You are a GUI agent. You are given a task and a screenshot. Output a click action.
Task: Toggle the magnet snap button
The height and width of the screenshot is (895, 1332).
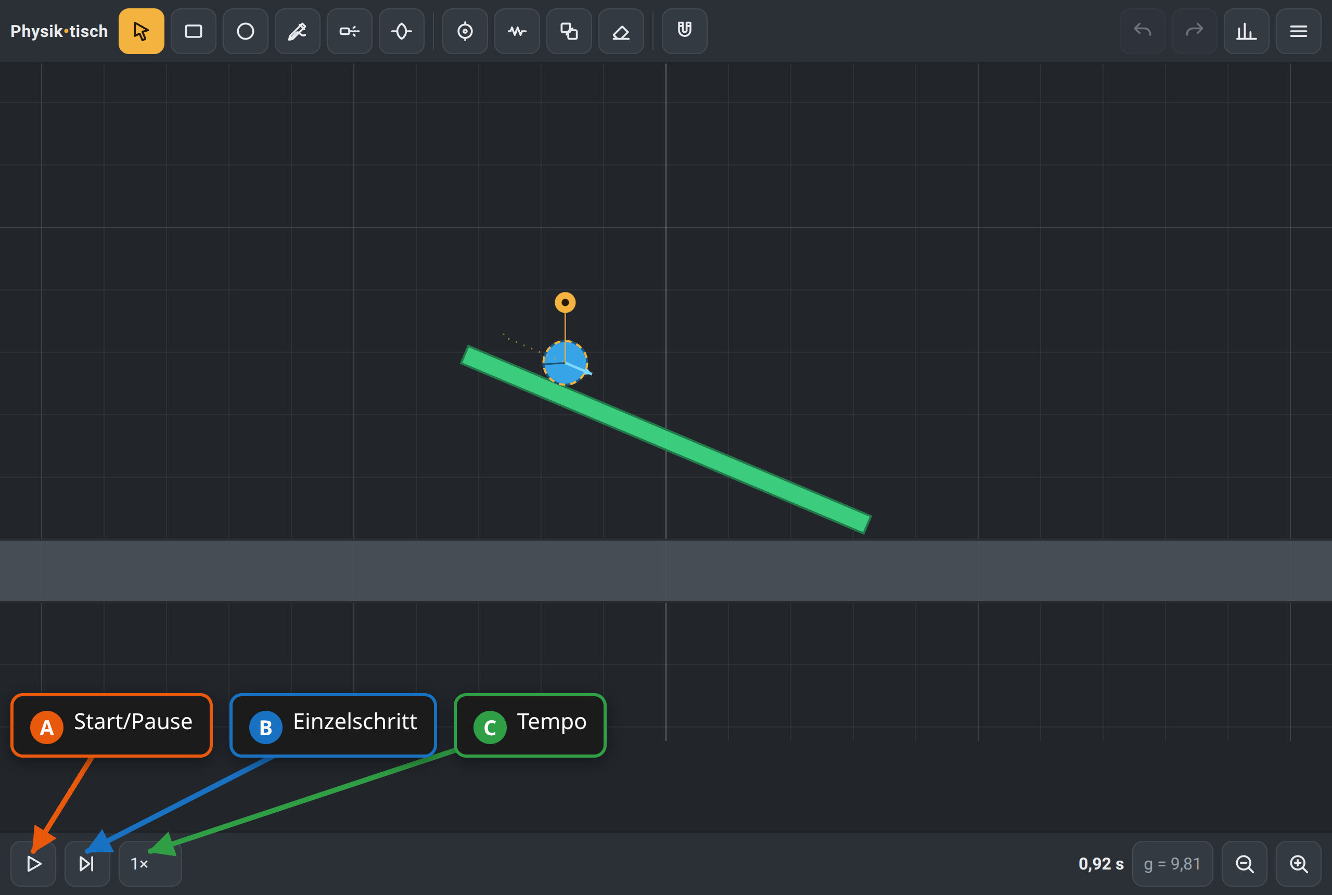tap(684, 31)
